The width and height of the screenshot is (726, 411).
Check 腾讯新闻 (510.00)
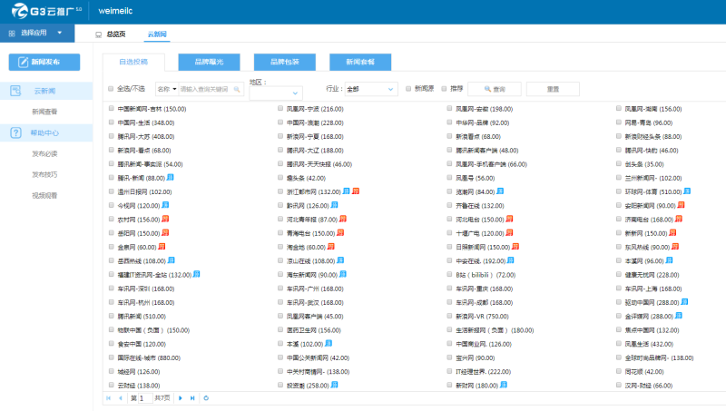111,316
